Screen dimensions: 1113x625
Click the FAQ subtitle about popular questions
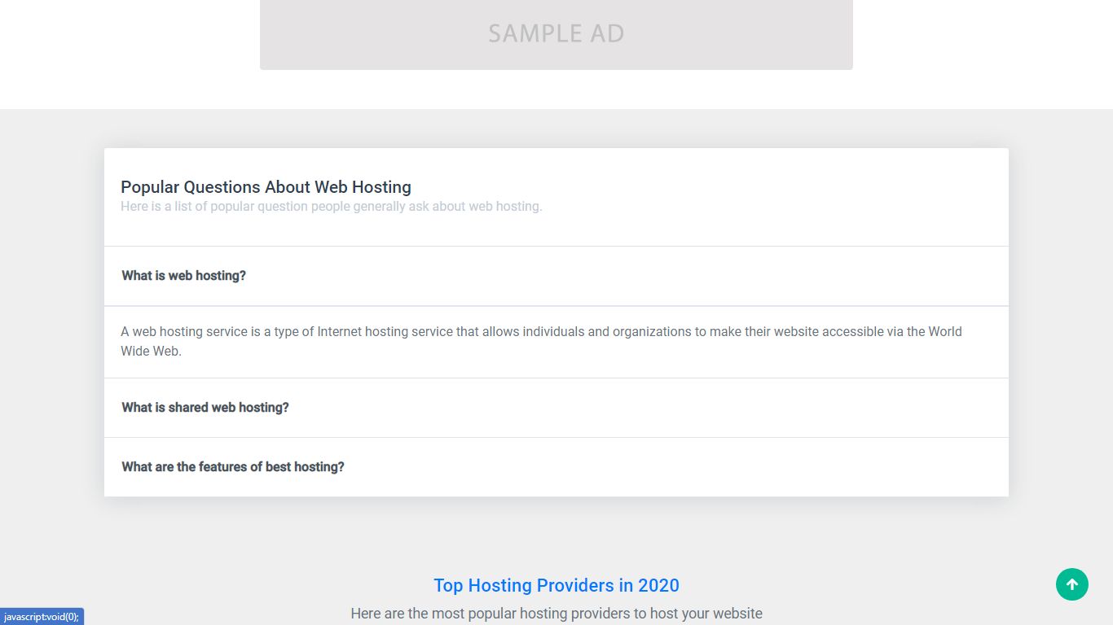[x=331, y=207]
